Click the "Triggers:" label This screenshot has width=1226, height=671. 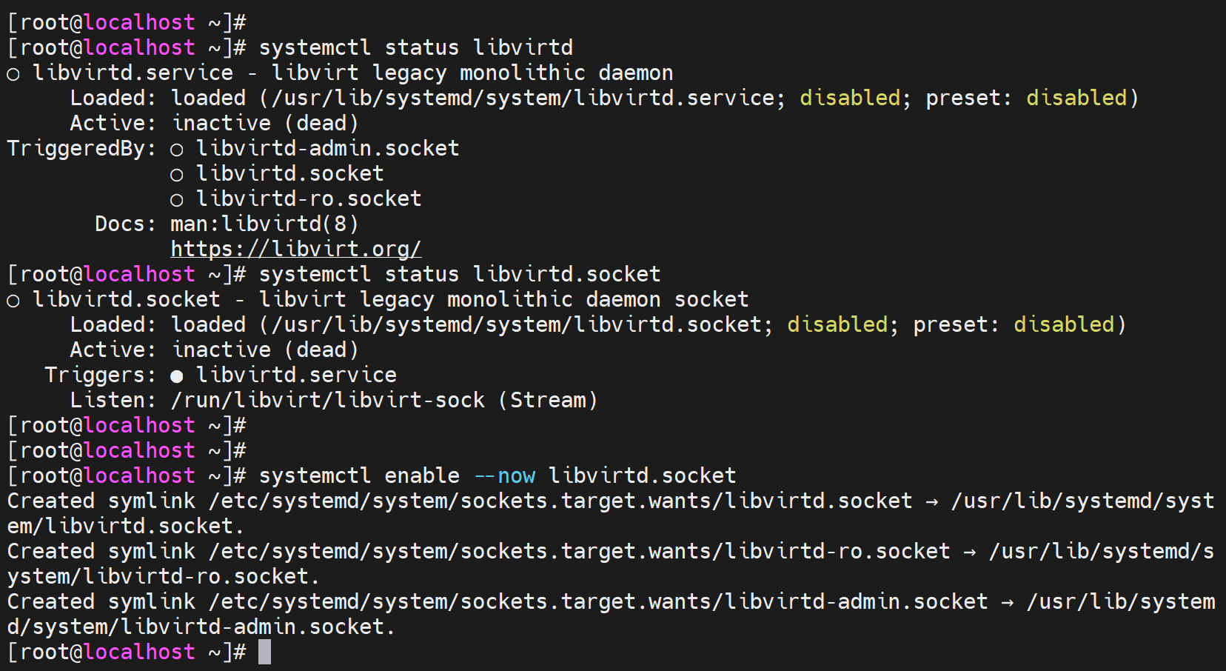click(100, 375)
